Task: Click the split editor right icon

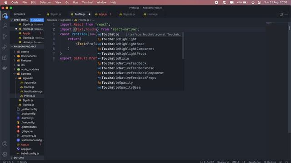Action: pyautogui.click(x=281, y=14)
